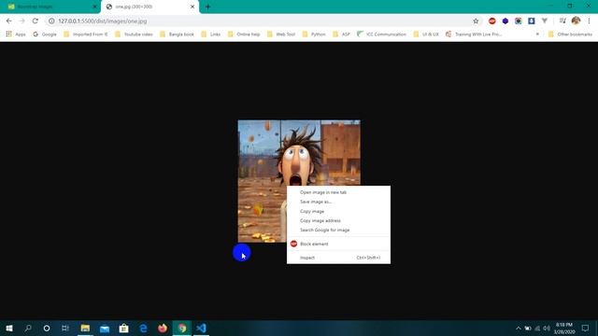Close the first green tab

coord(94,7)
